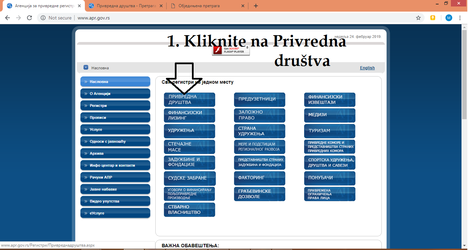This screenshot has height=250, width=468.
Task: Close the Обједињена претрага tab
Action: 243,6
